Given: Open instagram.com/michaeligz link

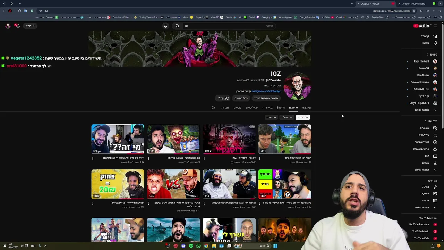Looking at the screenshot, I should (x=266, y=91).
